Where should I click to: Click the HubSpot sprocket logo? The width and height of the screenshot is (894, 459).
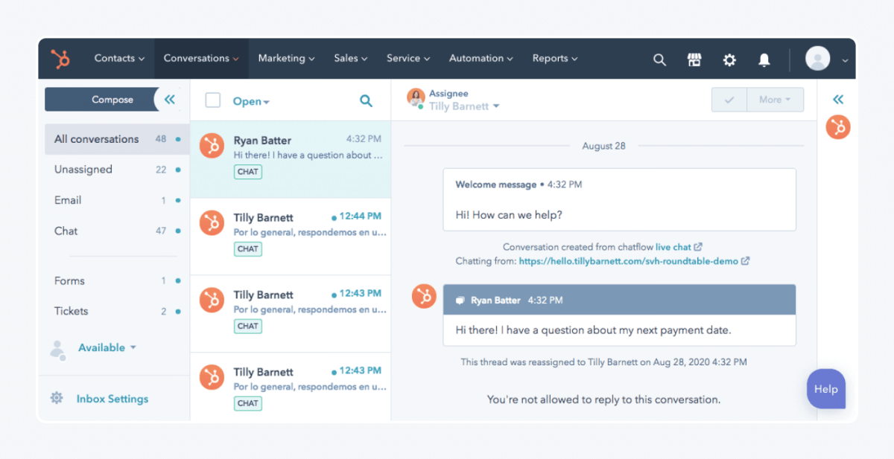(60, 59)
